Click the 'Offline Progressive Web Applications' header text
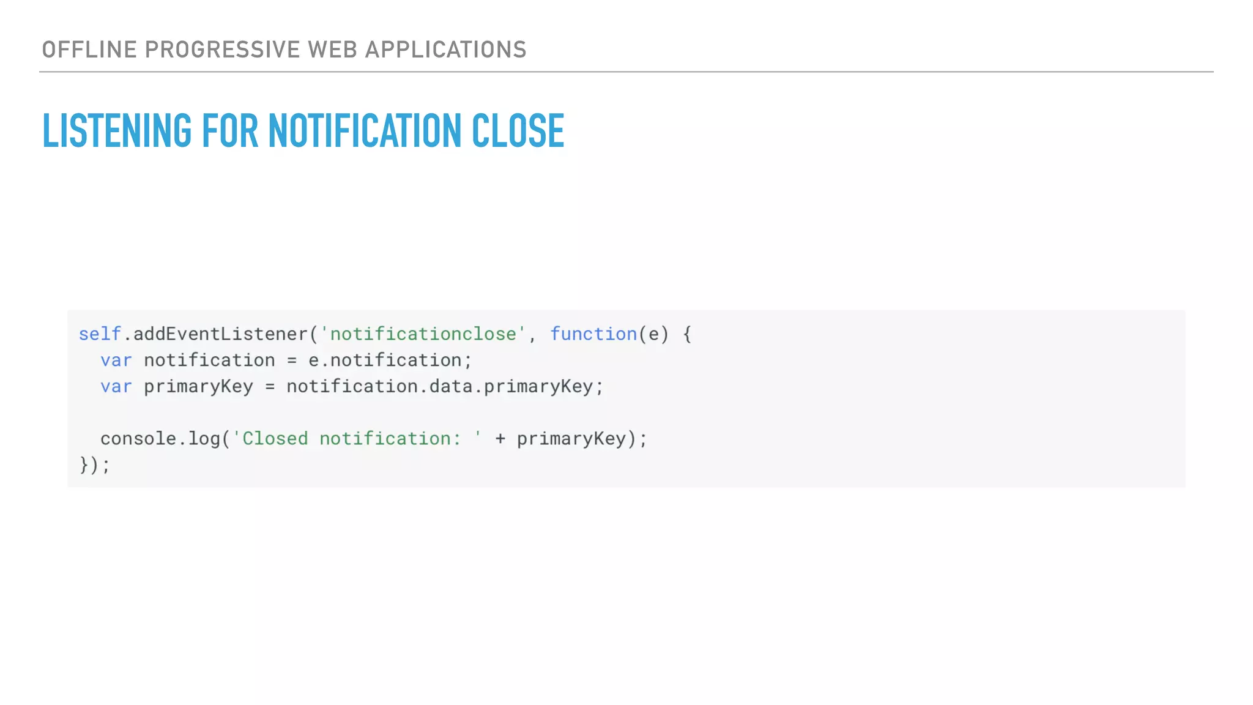The height and width of the screenshot is (705, 1253). (284, 50)
